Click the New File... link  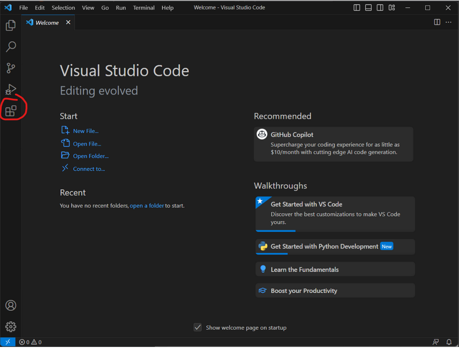coord(85,131)
